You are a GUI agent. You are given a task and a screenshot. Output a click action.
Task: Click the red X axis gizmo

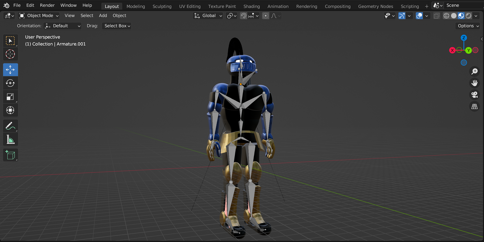pos(452,50)
